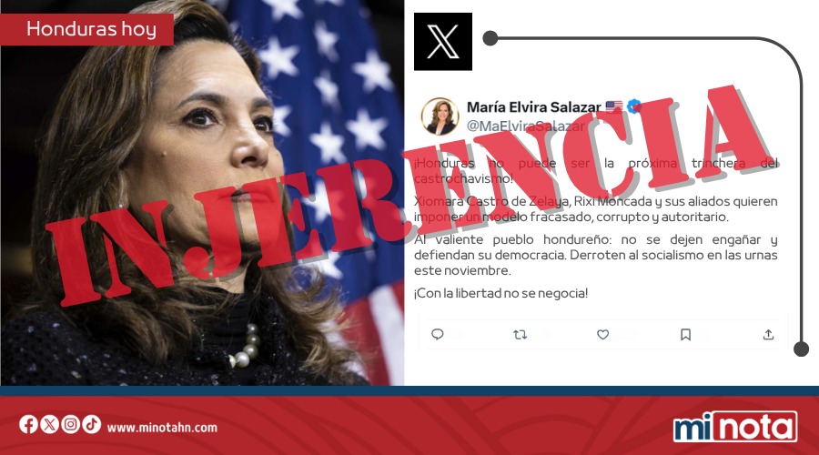Click the blue verified badge
819x455 pixels.
[633, 106]
